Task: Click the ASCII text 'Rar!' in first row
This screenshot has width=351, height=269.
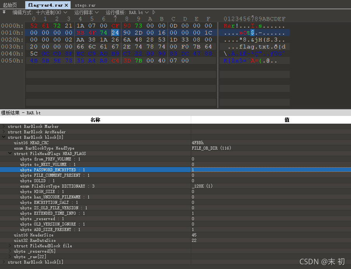Action: 231,26
